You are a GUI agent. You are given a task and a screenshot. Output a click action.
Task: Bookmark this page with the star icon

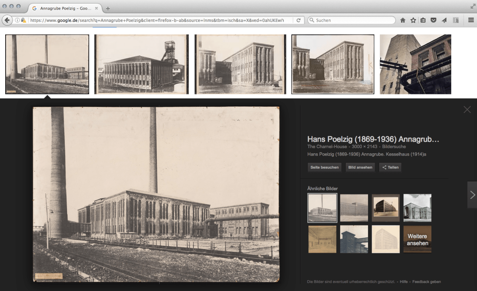(413, 20)
